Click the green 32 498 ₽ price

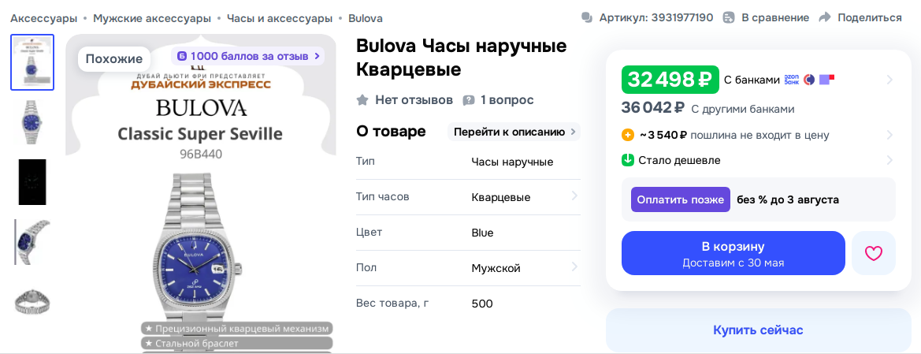[x=670, y=80]
